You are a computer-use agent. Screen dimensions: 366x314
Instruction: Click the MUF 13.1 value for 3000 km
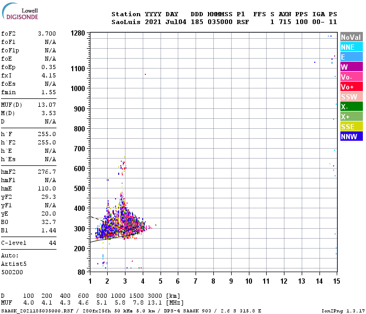coord(155,303)
